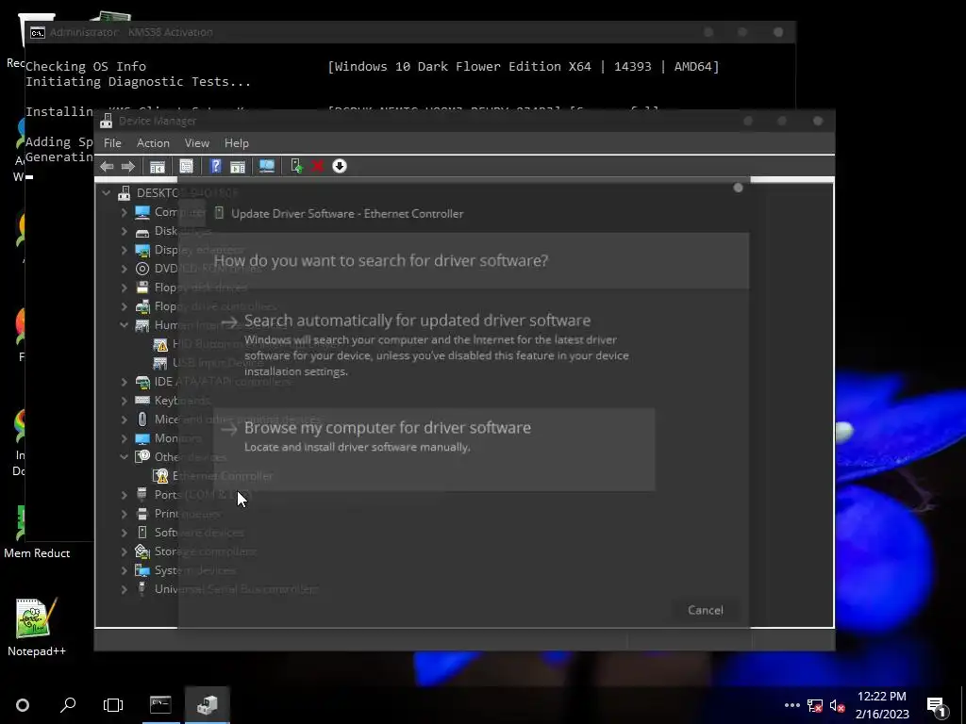Scan for hardware changes monitor icon
Screen dimensions: 966x724
267,166
